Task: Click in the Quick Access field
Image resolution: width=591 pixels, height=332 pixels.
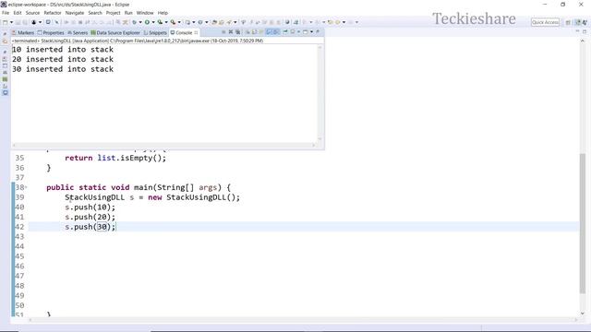Action: pyautogui.click(x=545, y=22)
